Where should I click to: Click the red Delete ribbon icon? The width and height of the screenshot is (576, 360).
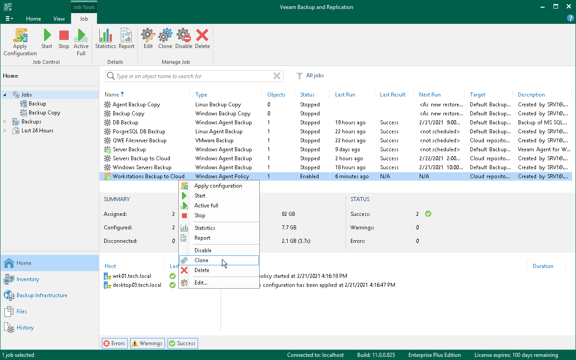[x=202, y=39]
